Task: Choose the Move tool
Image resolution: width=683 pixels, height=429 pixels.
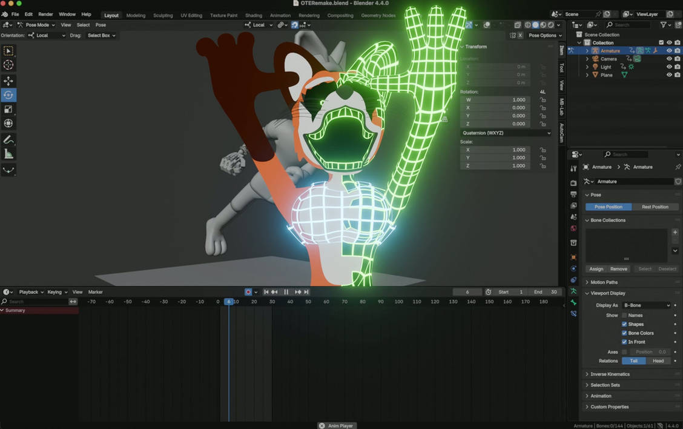Action: (8, 81)
